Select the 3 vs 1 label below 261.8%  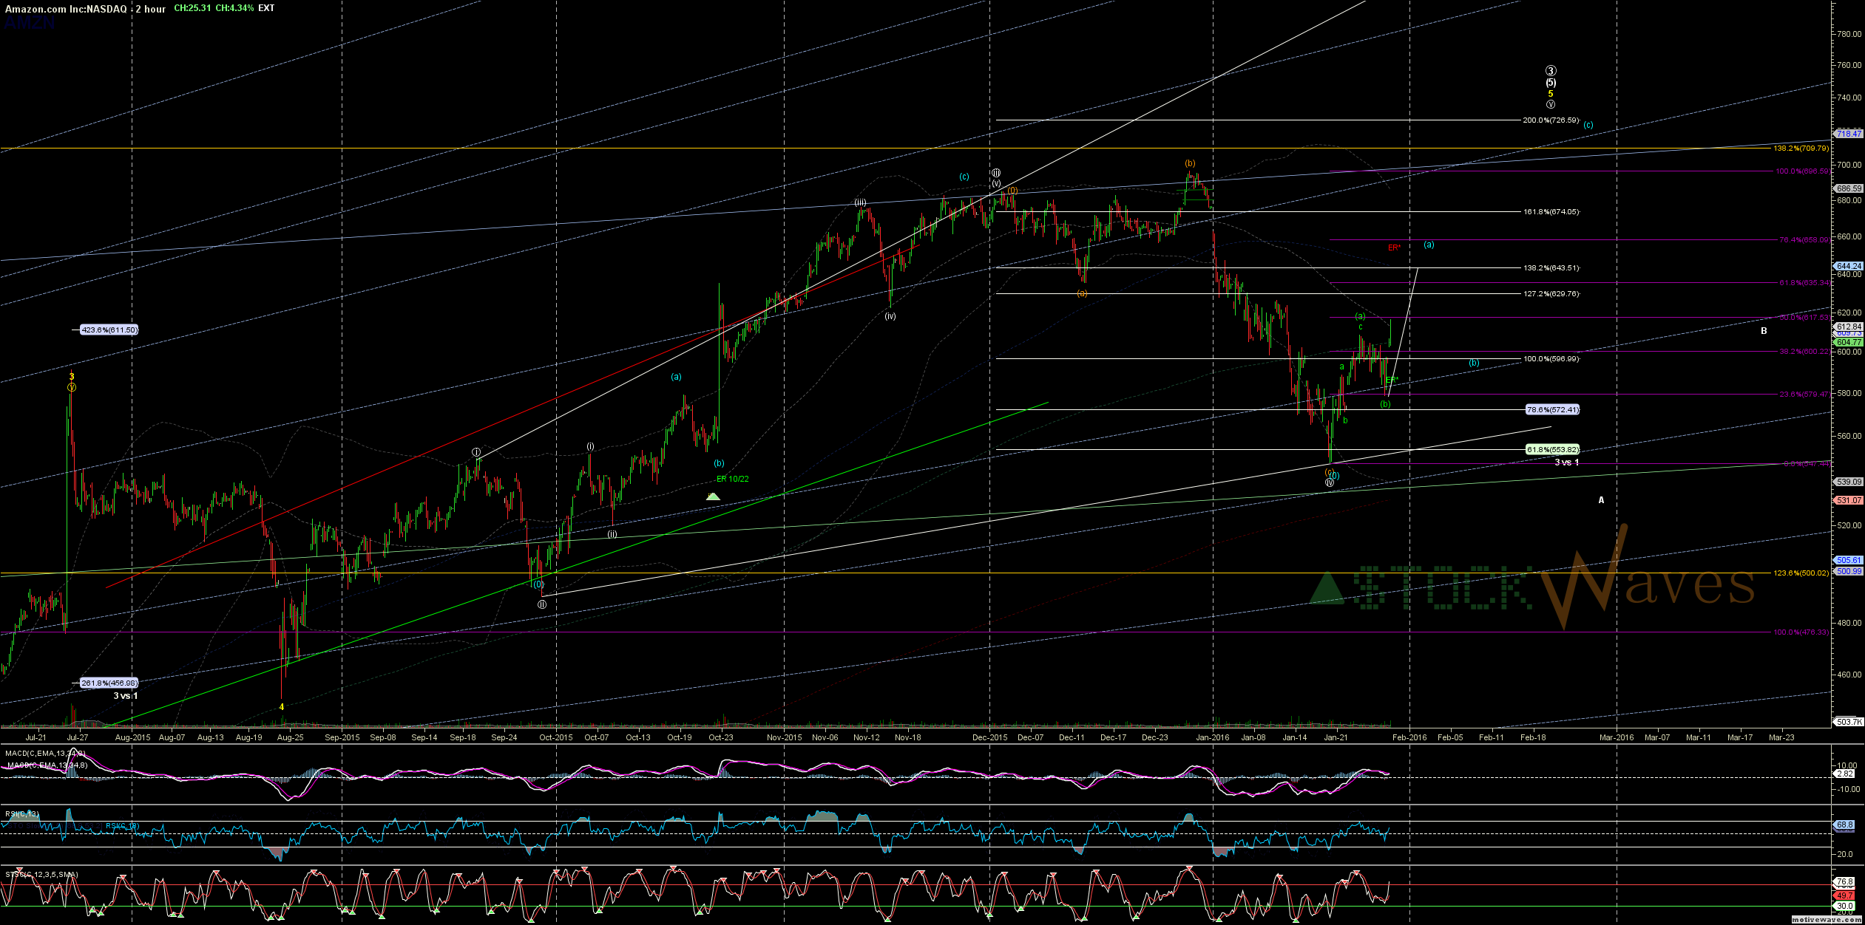126,696
